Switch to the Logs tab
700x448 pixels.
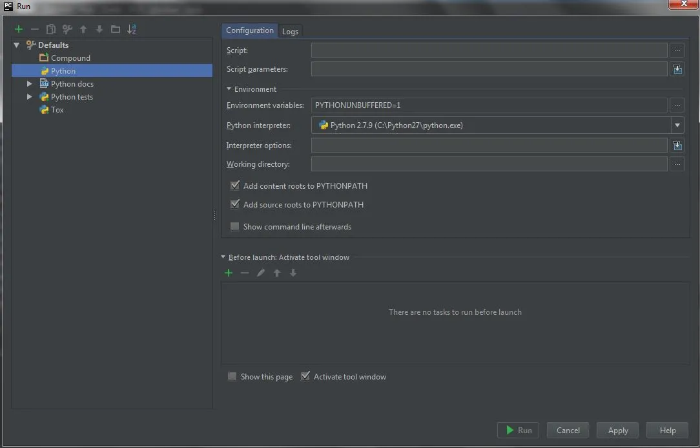click(290, 31)
